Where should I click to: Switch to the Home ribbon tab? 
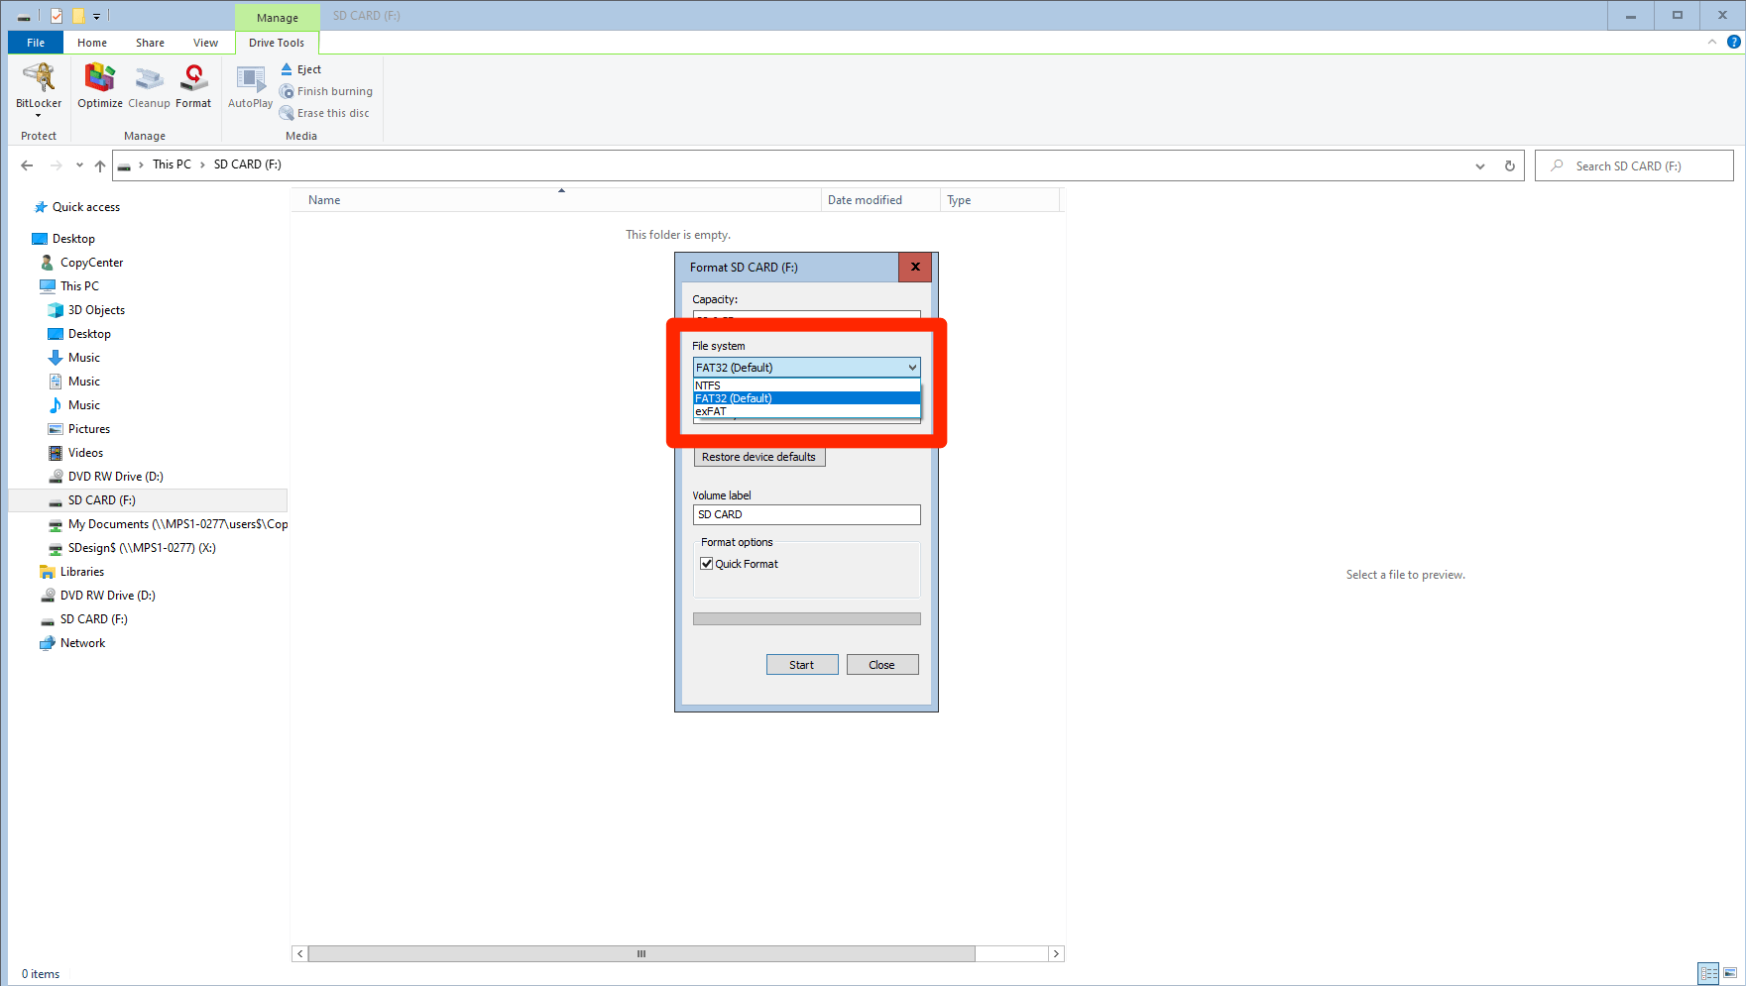91,43
